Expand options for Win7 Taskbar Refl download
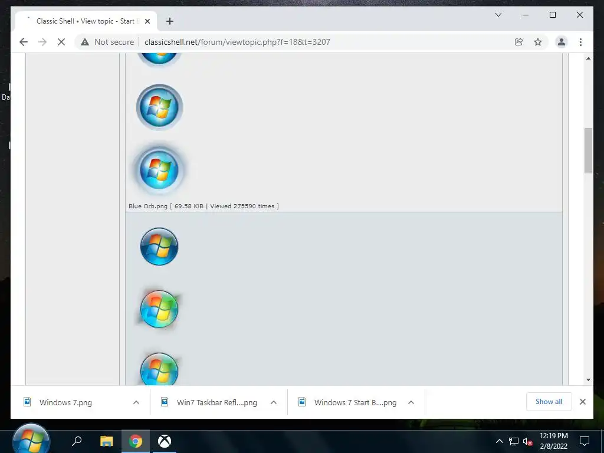 (x=274, y=402)
